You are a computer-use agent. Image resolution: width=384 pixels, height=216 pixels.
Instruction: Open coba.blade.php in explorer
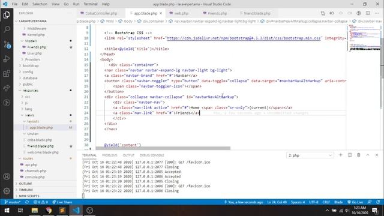pyautogui.click(x=40, y=140)
